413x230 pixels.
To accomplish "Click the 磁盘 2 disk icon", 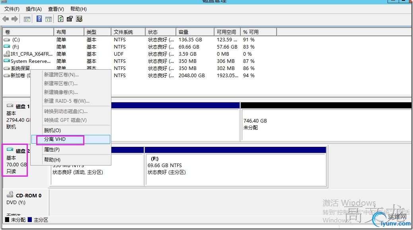I will point(10,150).
